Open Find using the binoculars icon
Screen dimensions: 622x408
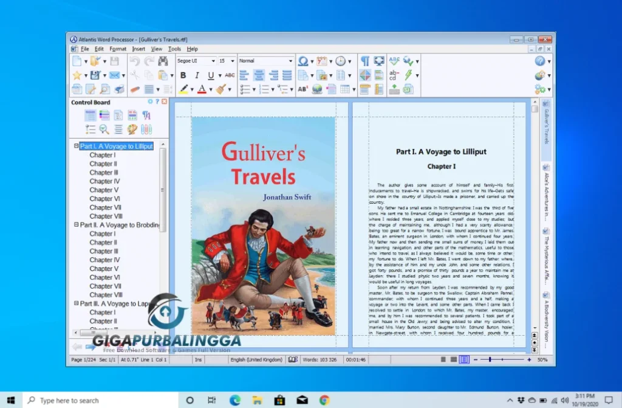pyautogui.click(x=163, y=61)
